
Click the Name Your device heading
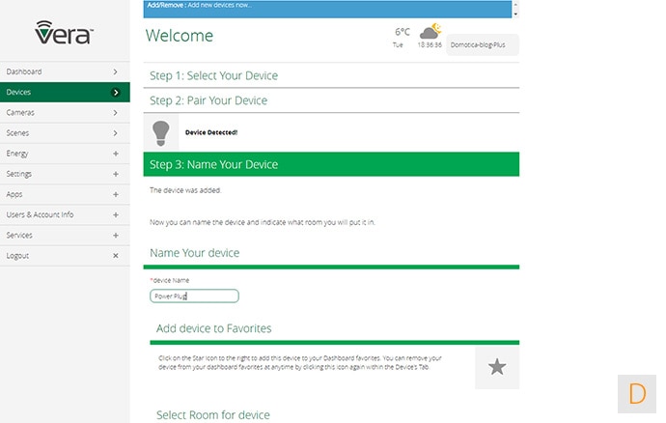(x=195, y=253)
